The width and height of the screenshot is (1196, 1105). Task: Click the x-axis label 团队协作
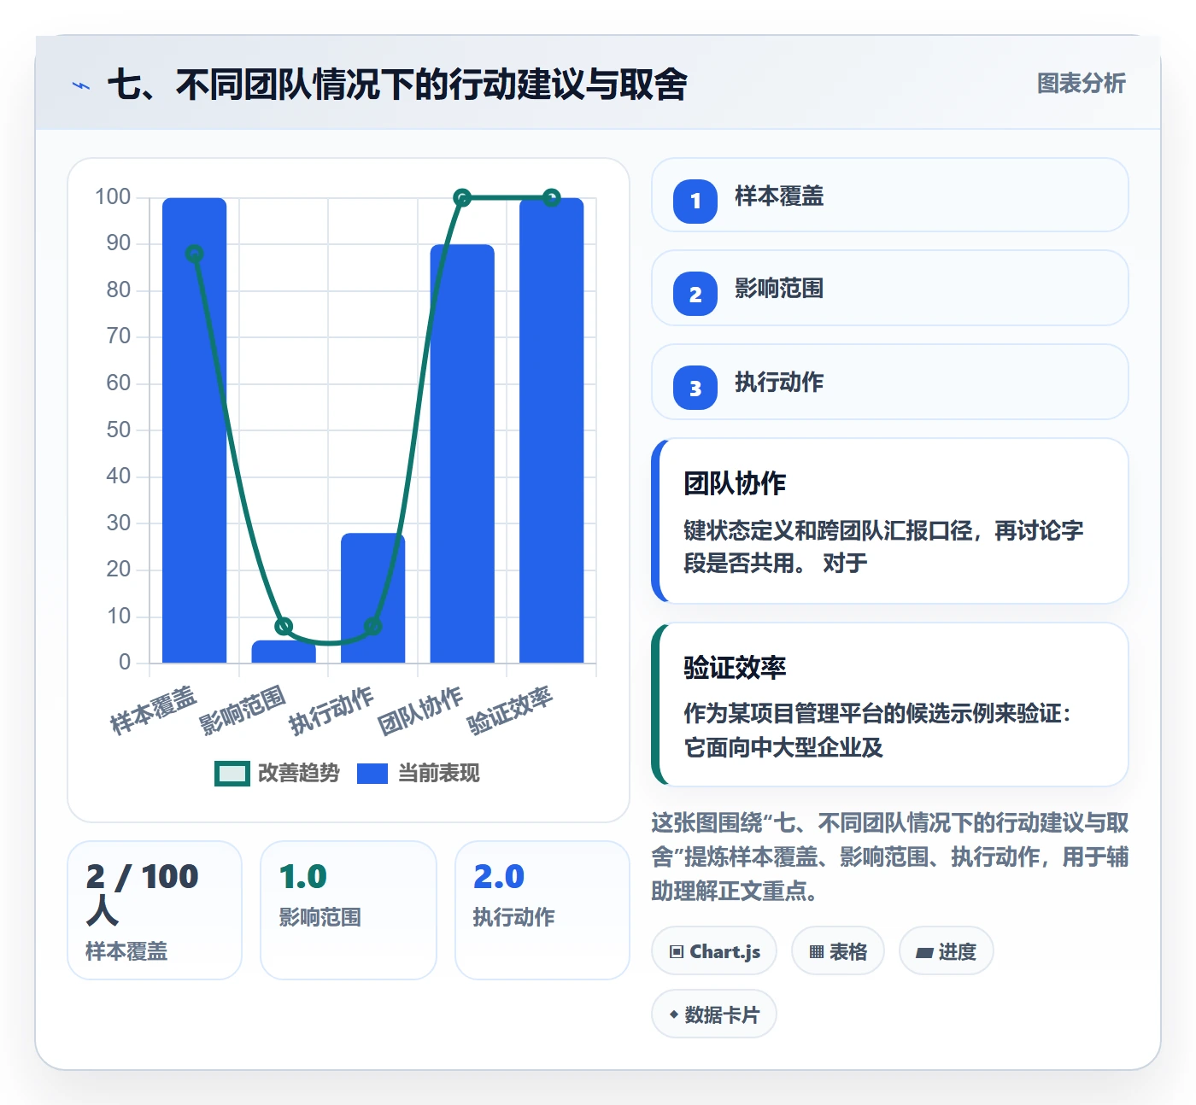tap(421, 710)
